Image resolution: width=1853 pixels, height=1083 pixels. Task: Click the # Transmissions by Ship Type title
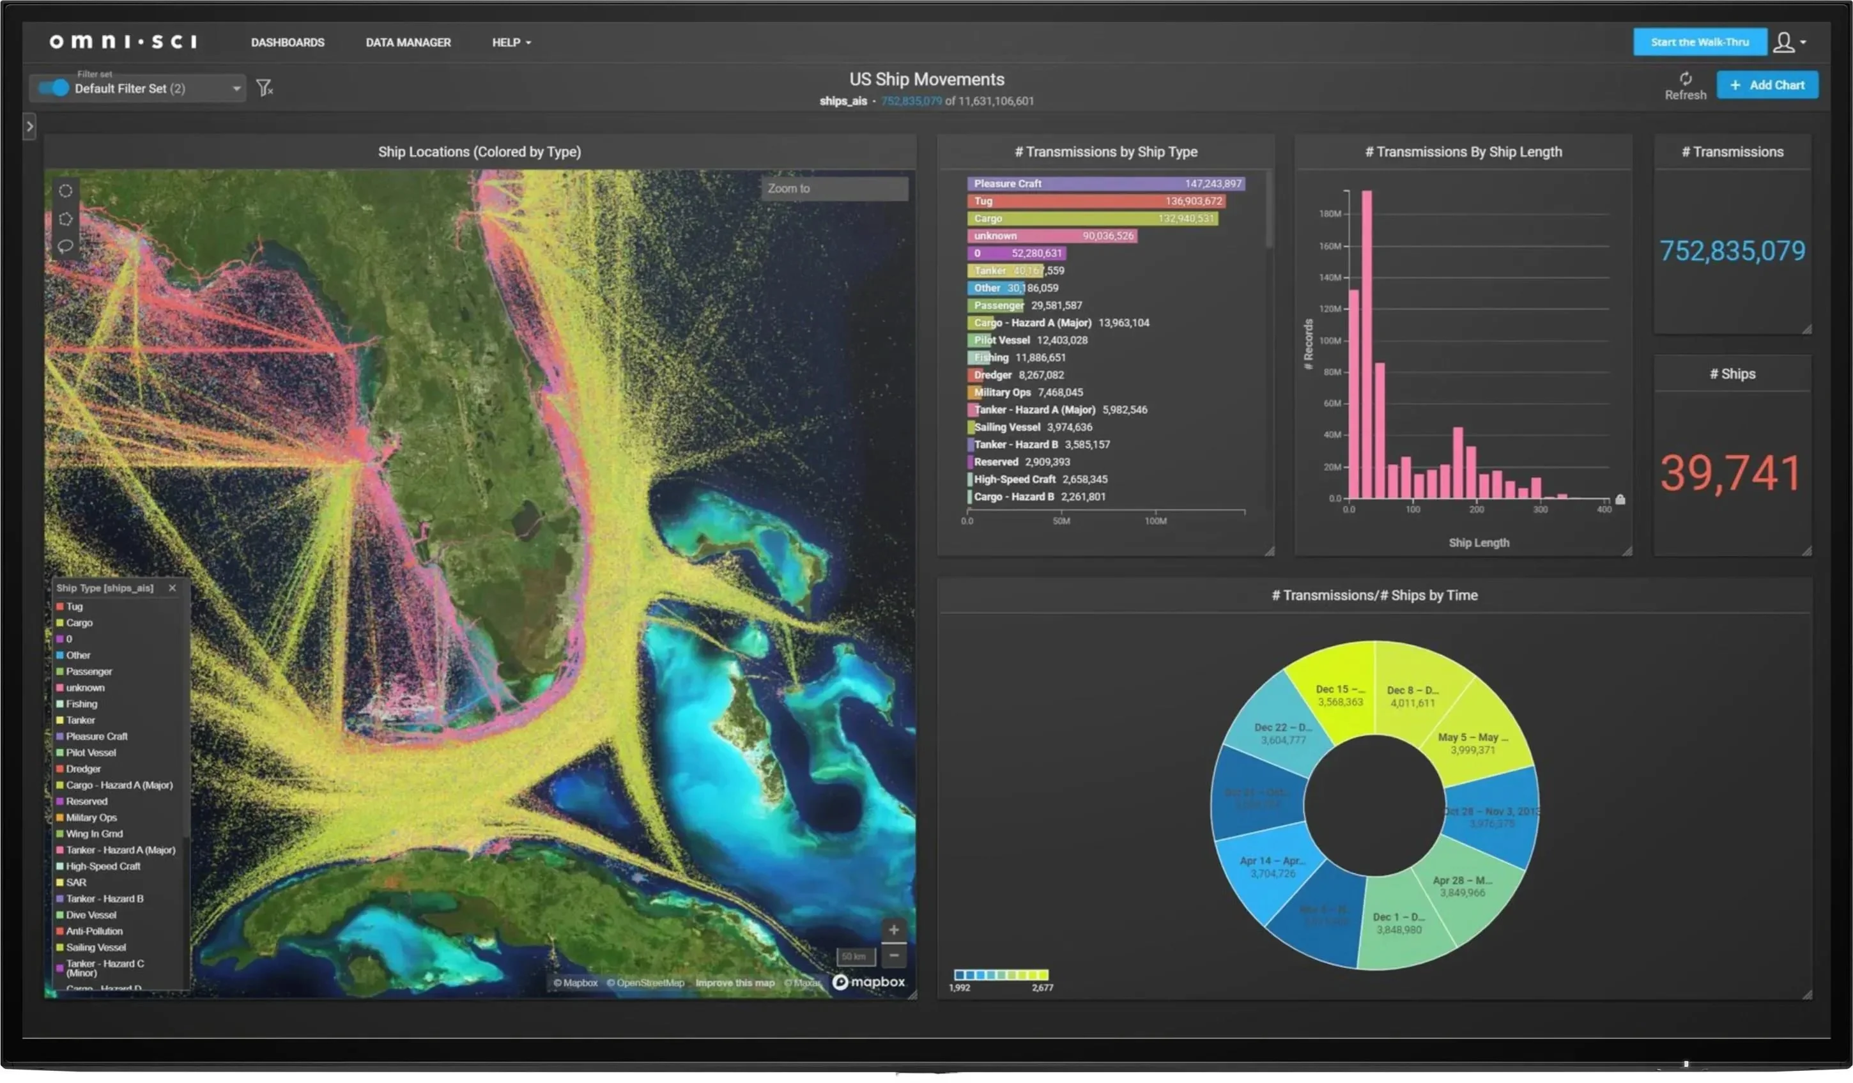click(x=1106, y=152)
